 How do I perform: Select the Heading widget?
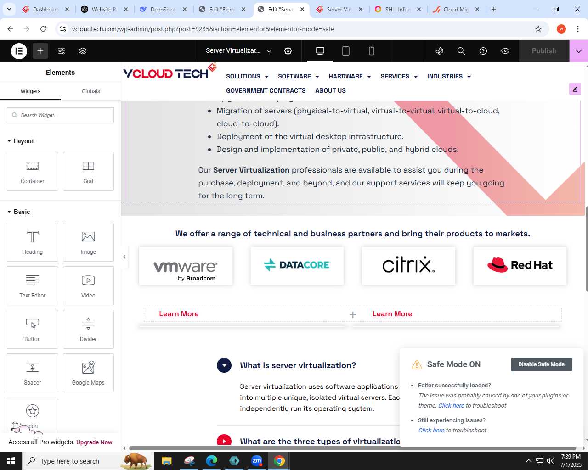[x=33, y=242]
